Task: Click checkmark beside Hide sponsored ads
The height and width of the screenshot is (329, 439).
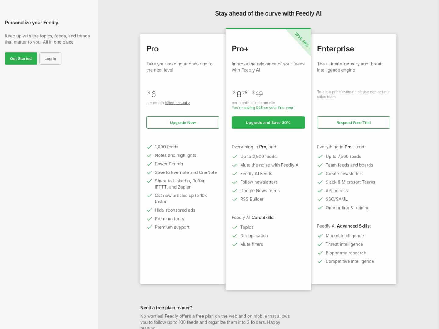Action: click(149, 210)
